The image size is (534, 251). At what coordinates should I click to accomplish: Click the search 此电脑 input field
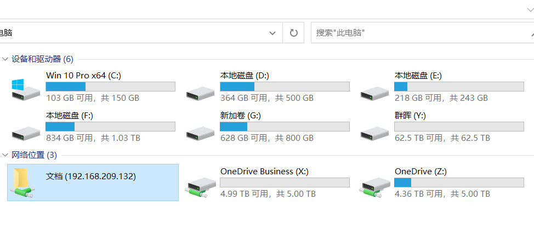click(x=422, y=33)
